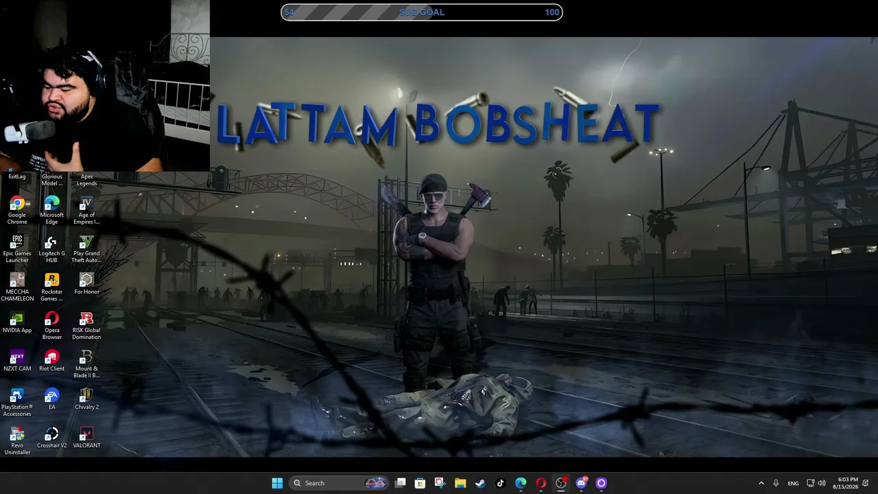878x494 pixels.
Task: Click the webcam overlay feed
Action: point(105,85)
